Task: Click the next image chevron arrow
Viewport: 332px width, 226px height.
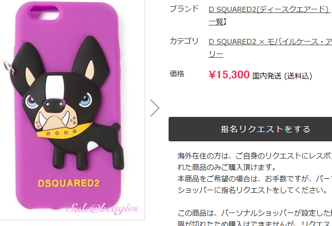Action: (155, 108)
